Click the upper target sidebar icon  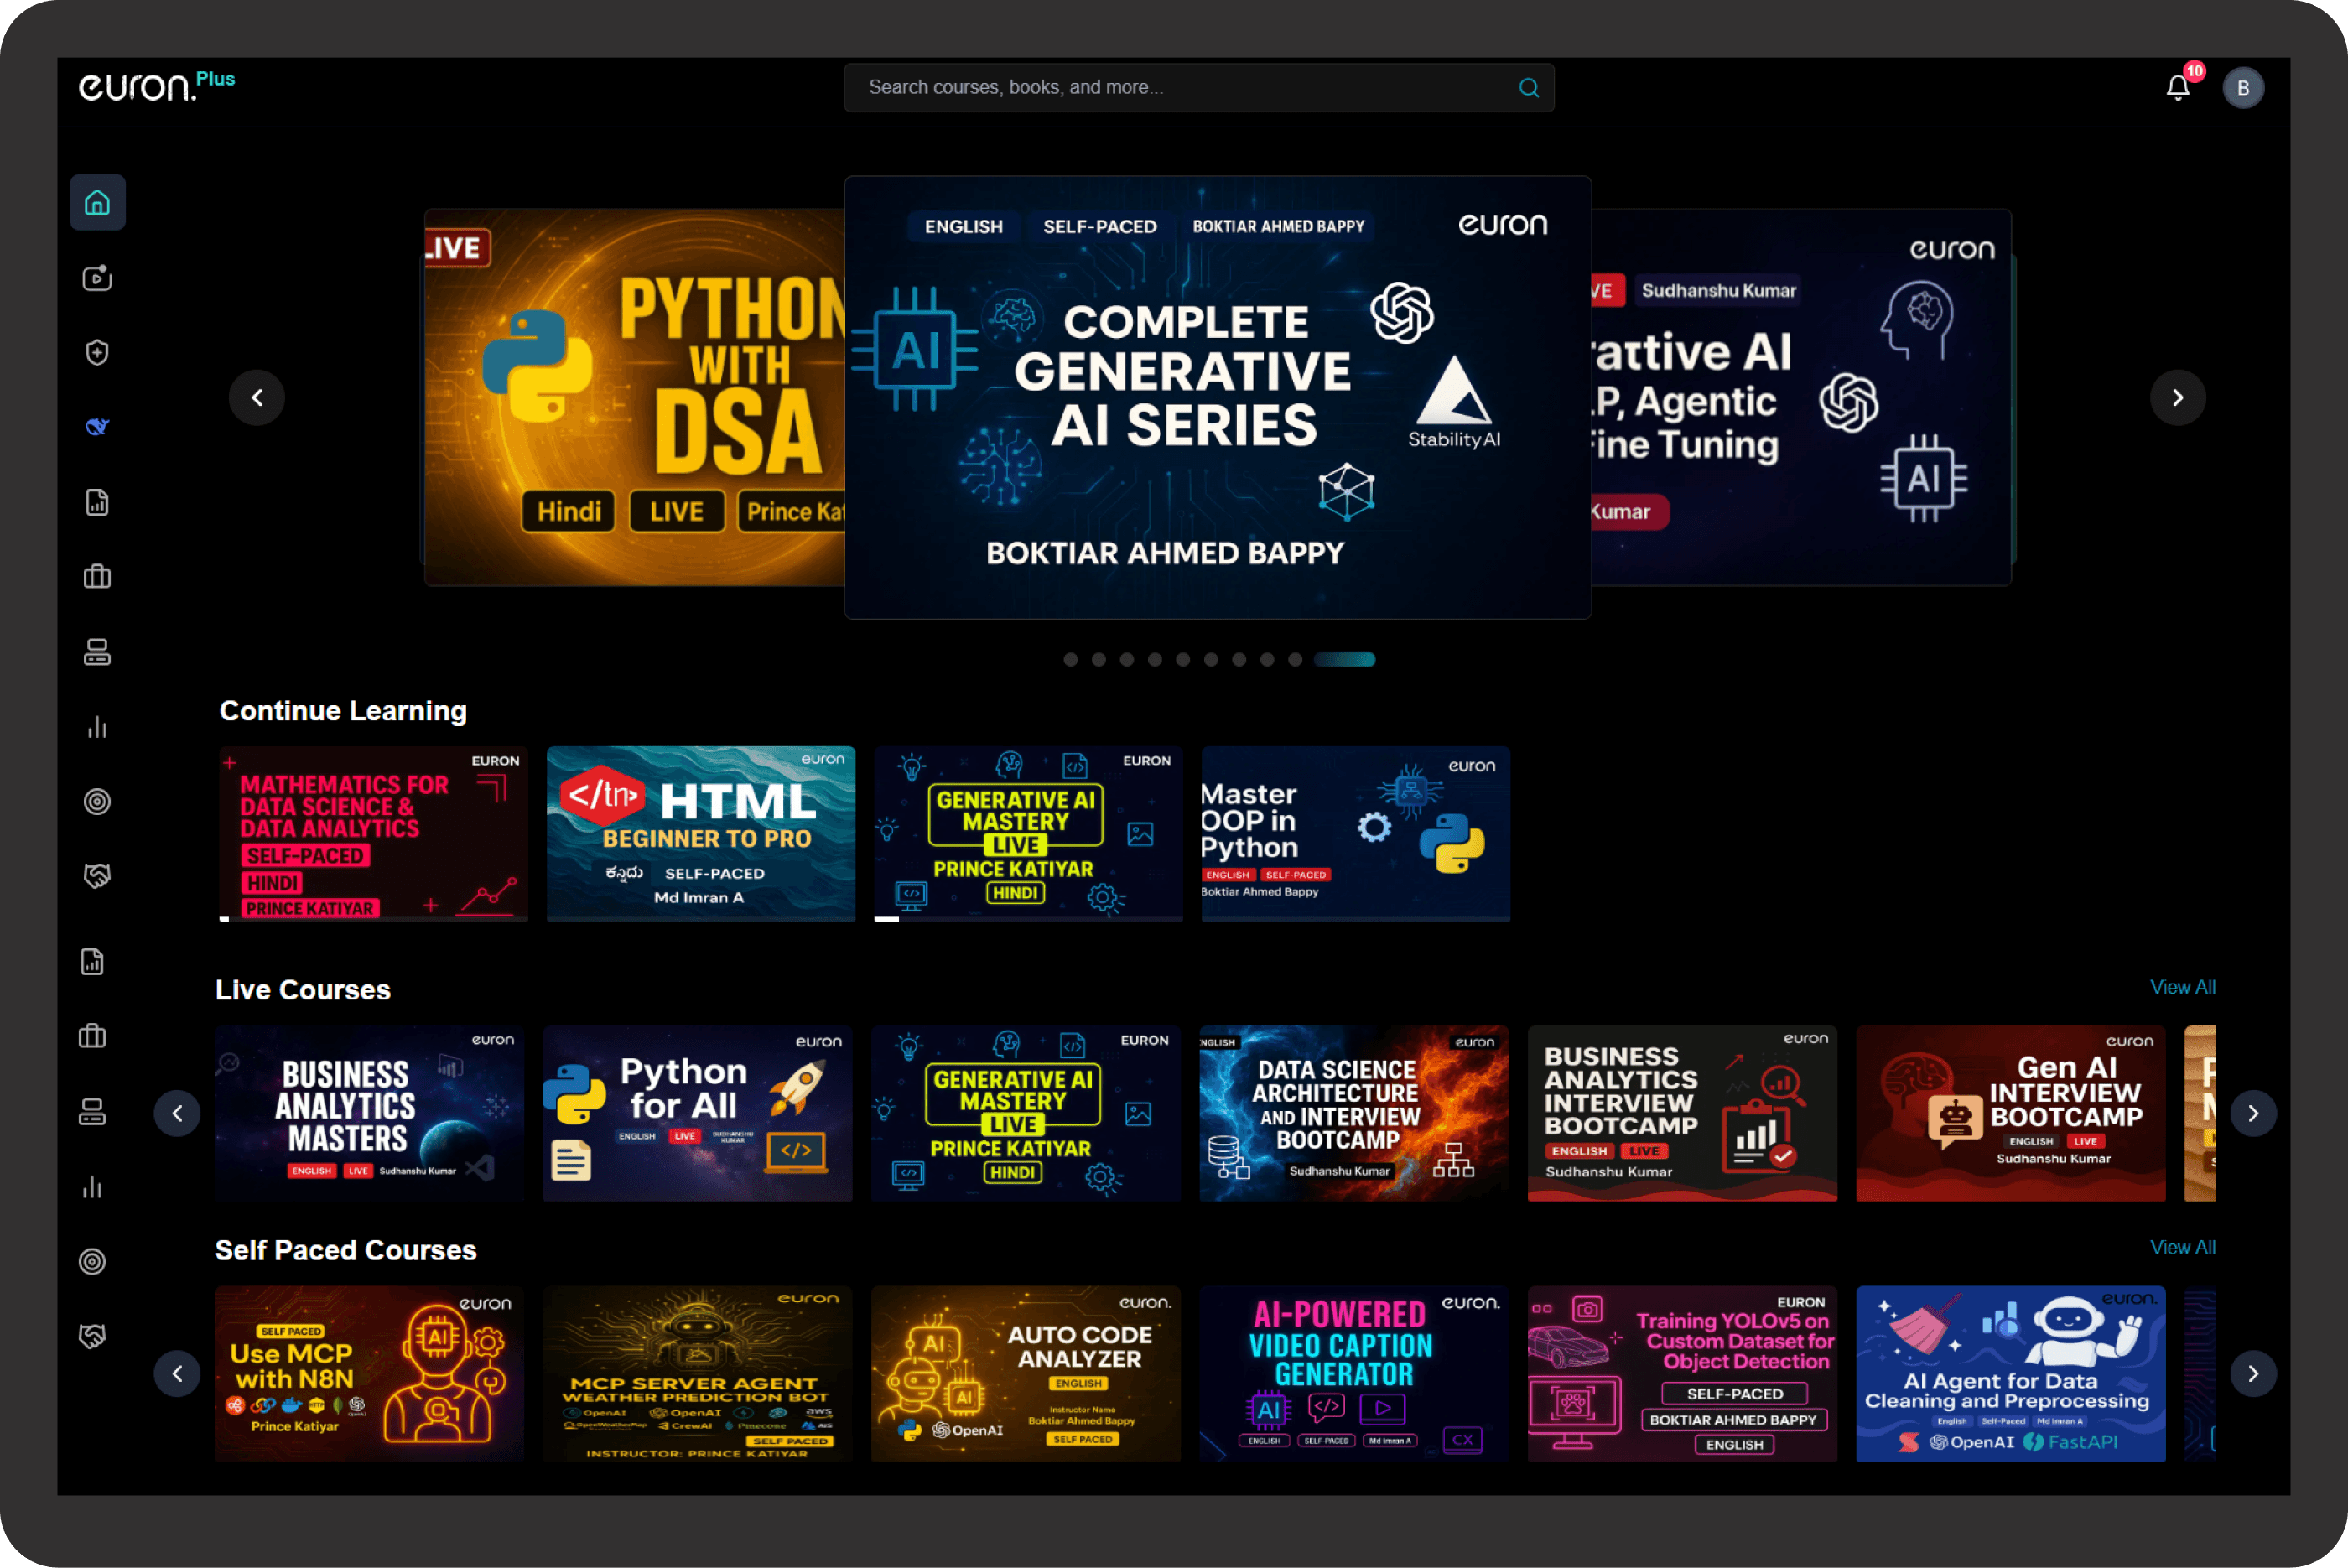click(97, 801)
